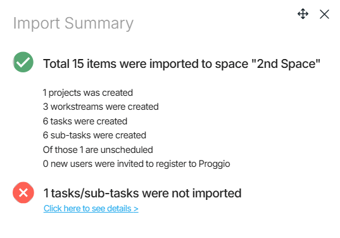Click the word 'Summary' in the title
The width and height of the screenshot is (340, 238).
click(99, 23)
